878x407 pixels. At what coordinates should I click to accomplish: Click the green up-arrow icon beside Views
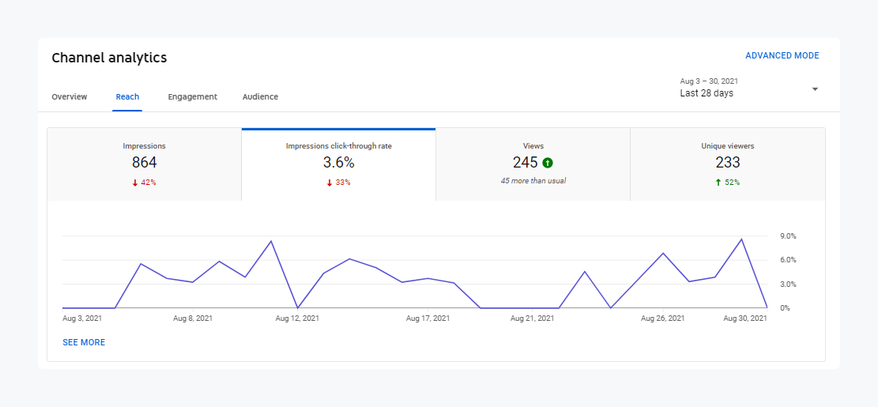coord(548,163)
